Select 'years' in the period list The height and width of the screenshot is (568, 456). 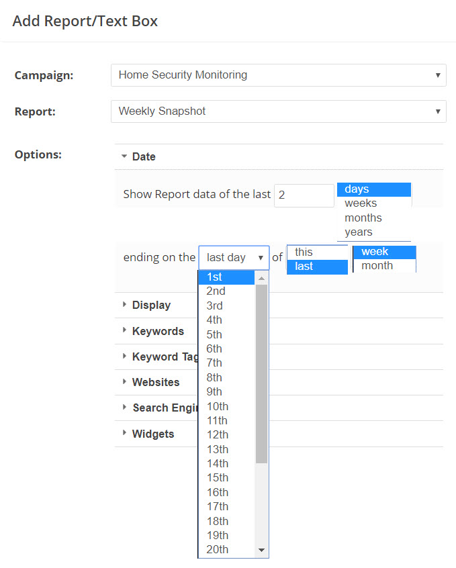(x=359, y=232)
